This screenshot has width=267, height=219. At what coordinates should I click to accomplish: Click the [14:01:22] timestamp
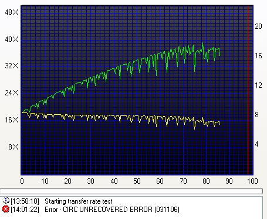pyautogui.click(x=25, y=210)
